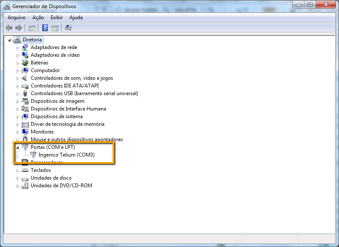Click the Back arrow toolbar icon

click(x=9, y=28)
